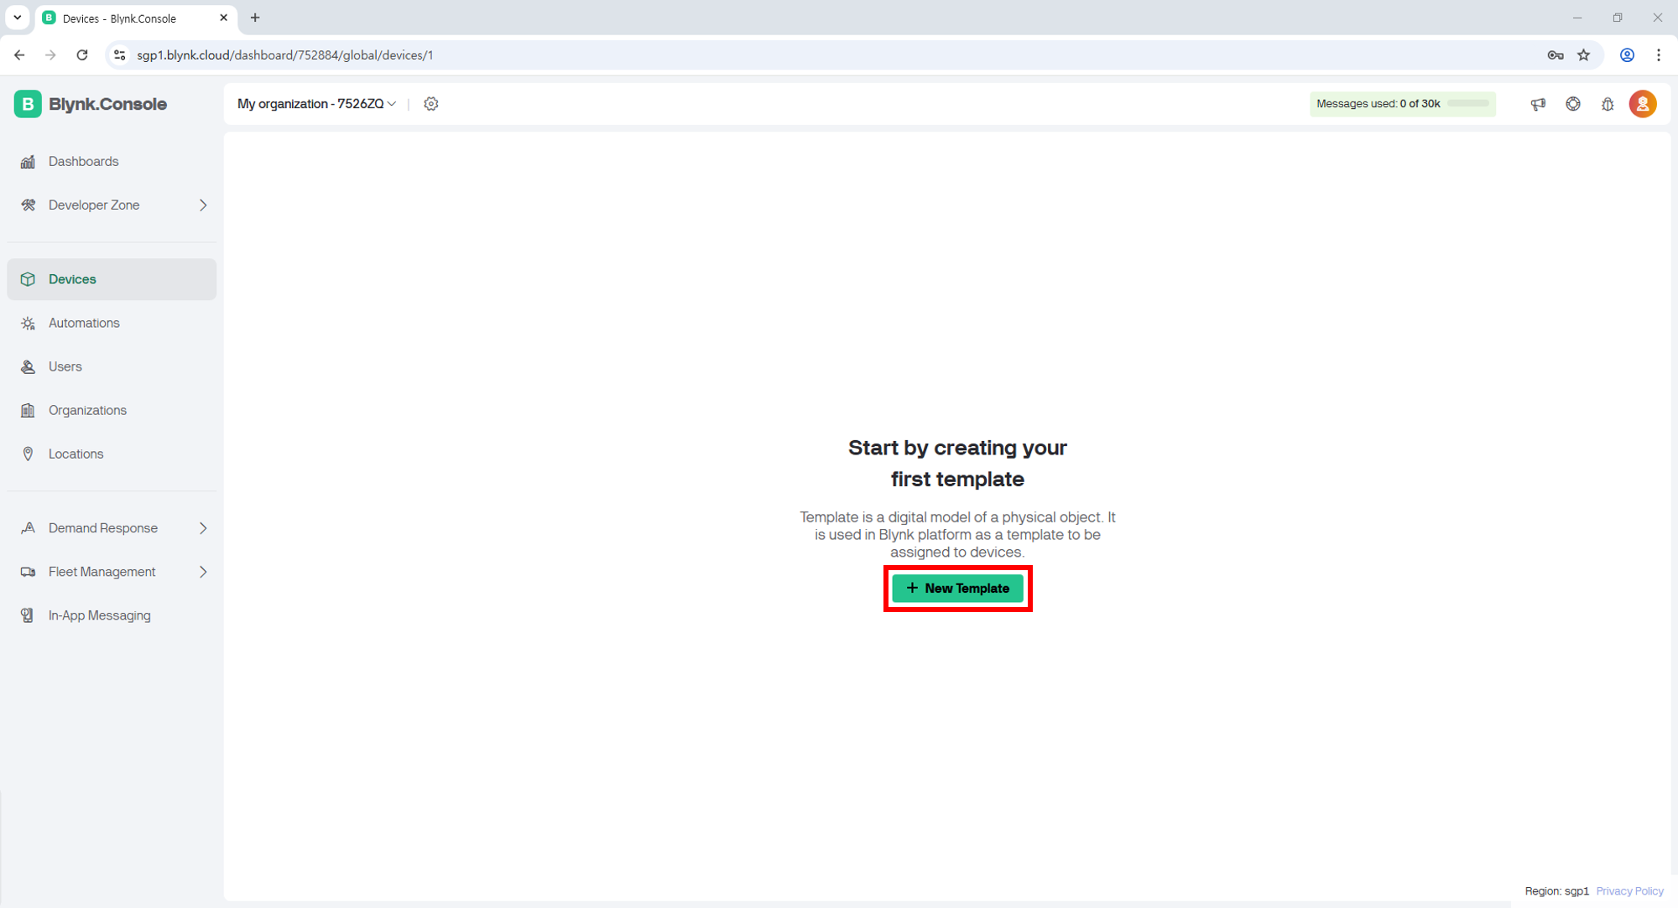The height and width of the screenshot is (908, 1678).
Task: Expand the Developer Zone chevron
Action: 203,205
